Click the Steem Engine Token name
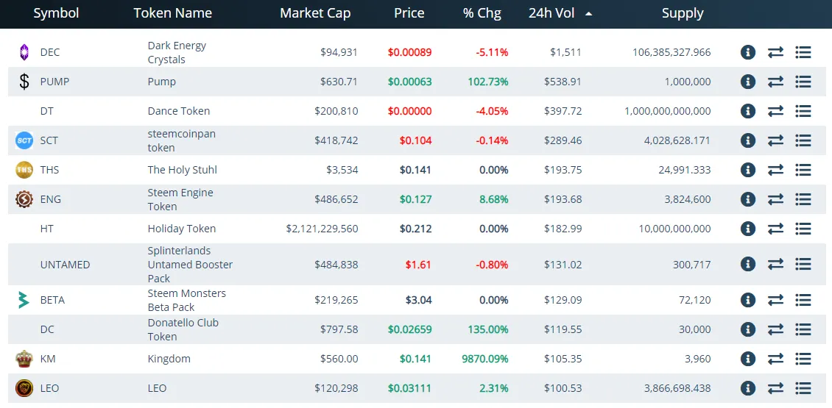The image size is (832, 408). coord(180,199)
